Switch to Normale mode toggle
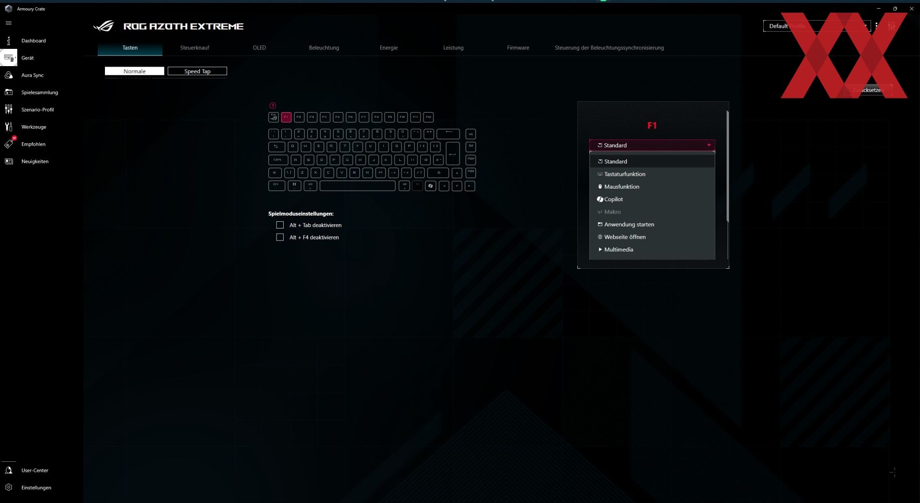 (135, 71)
